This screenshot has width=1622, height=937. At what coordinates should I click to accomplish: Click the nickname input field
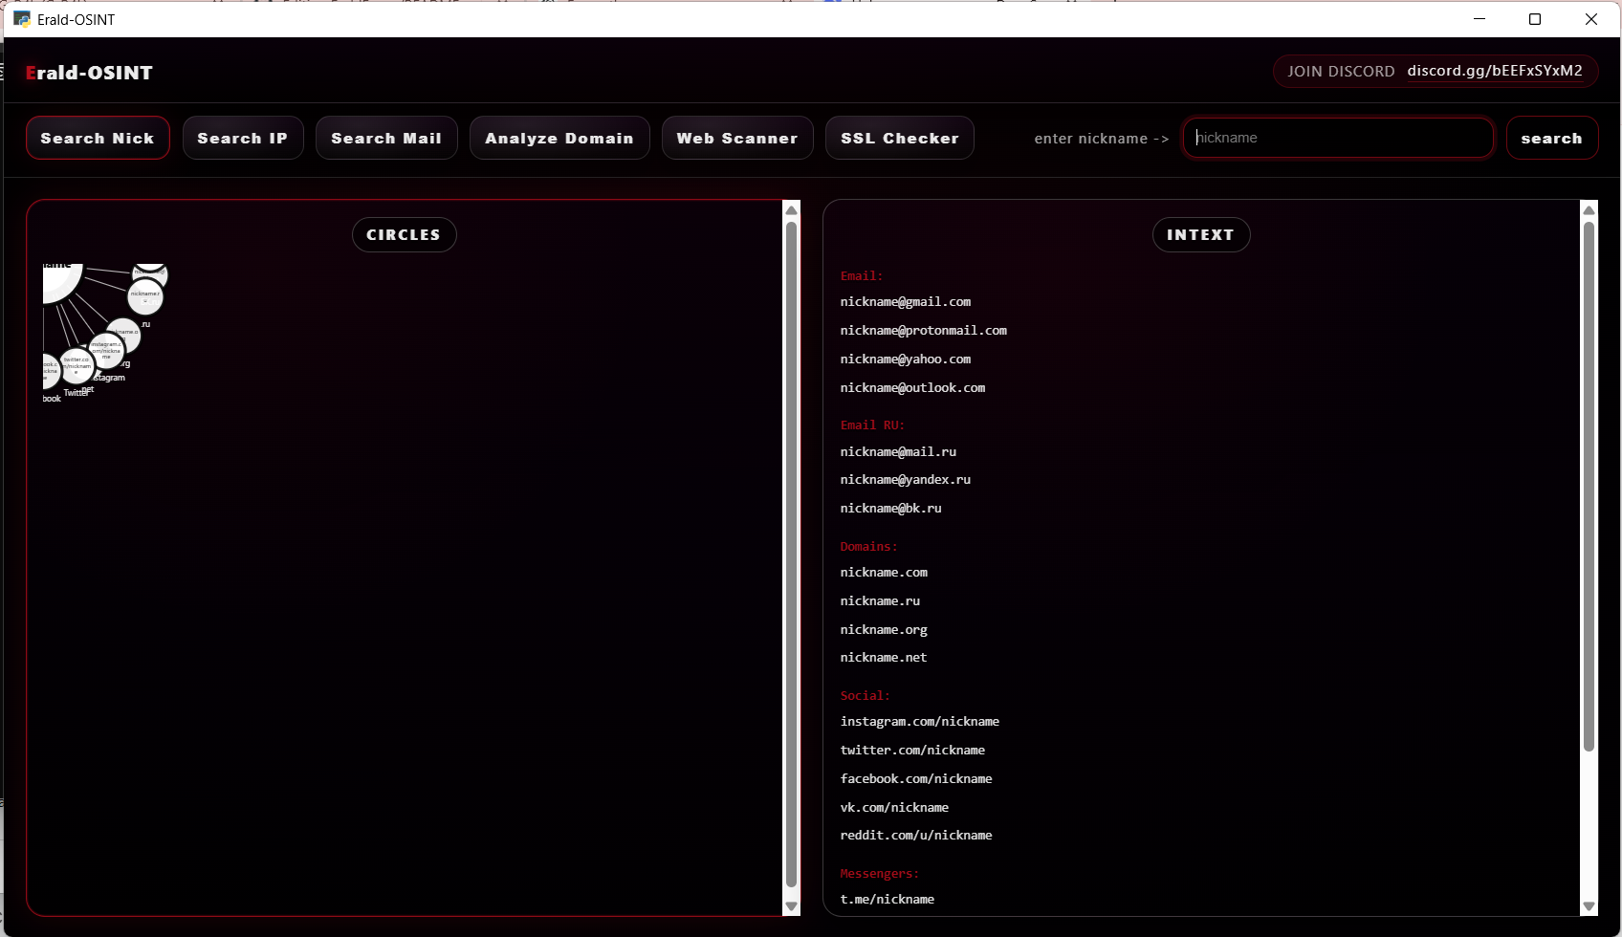point(1338,137)
